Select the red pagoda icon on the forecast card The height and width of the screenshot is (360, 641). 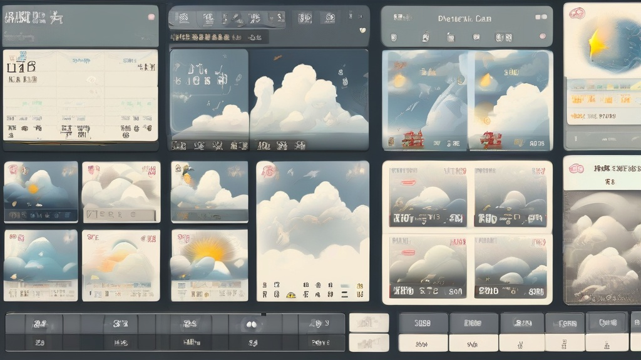click(x=413, y=137)
